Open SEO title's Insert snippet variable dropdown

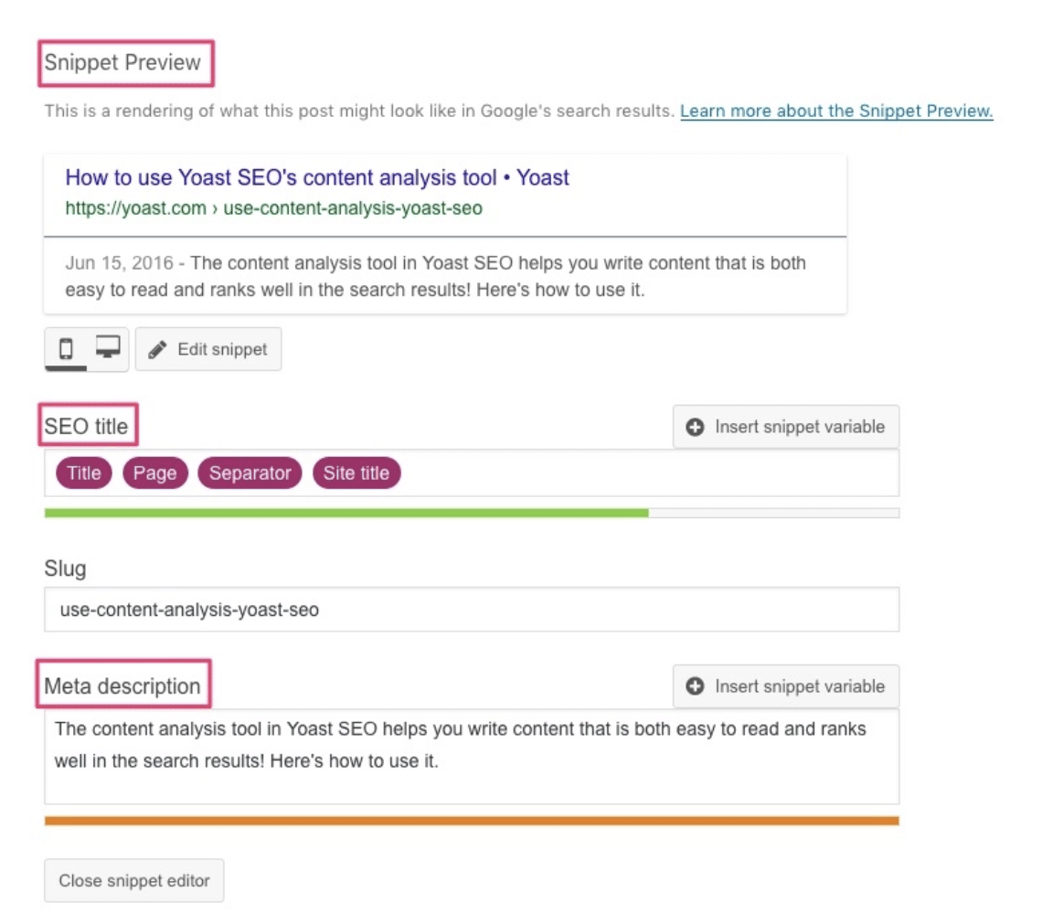click(785, 426)
